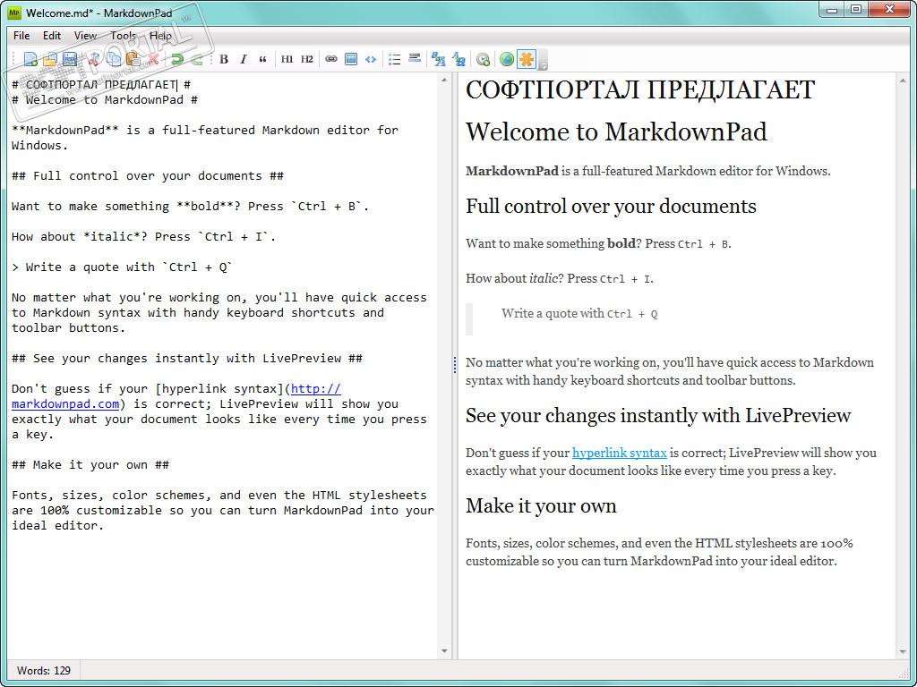Insert Heading 2 with the H2 icon
This screenshot has height=687, width=917.
tap(306, 59)
